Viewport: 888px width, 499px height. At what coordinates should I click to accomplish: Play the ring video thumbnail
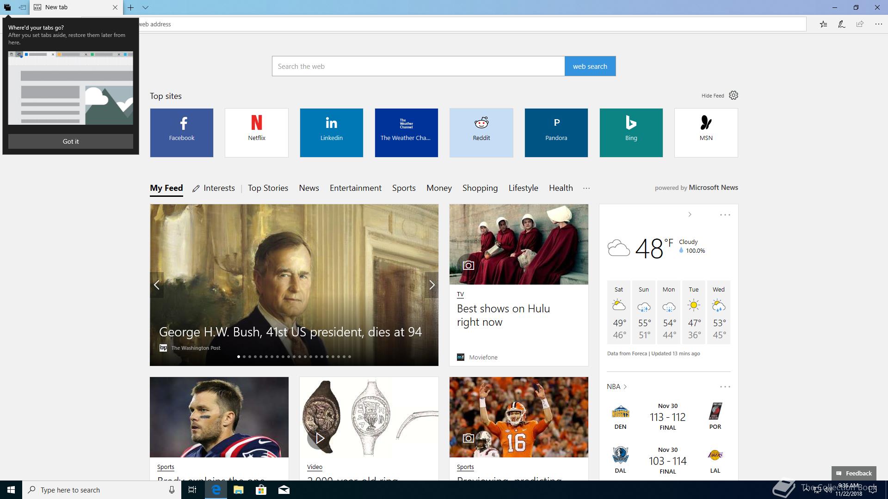(x=319, y=438)
